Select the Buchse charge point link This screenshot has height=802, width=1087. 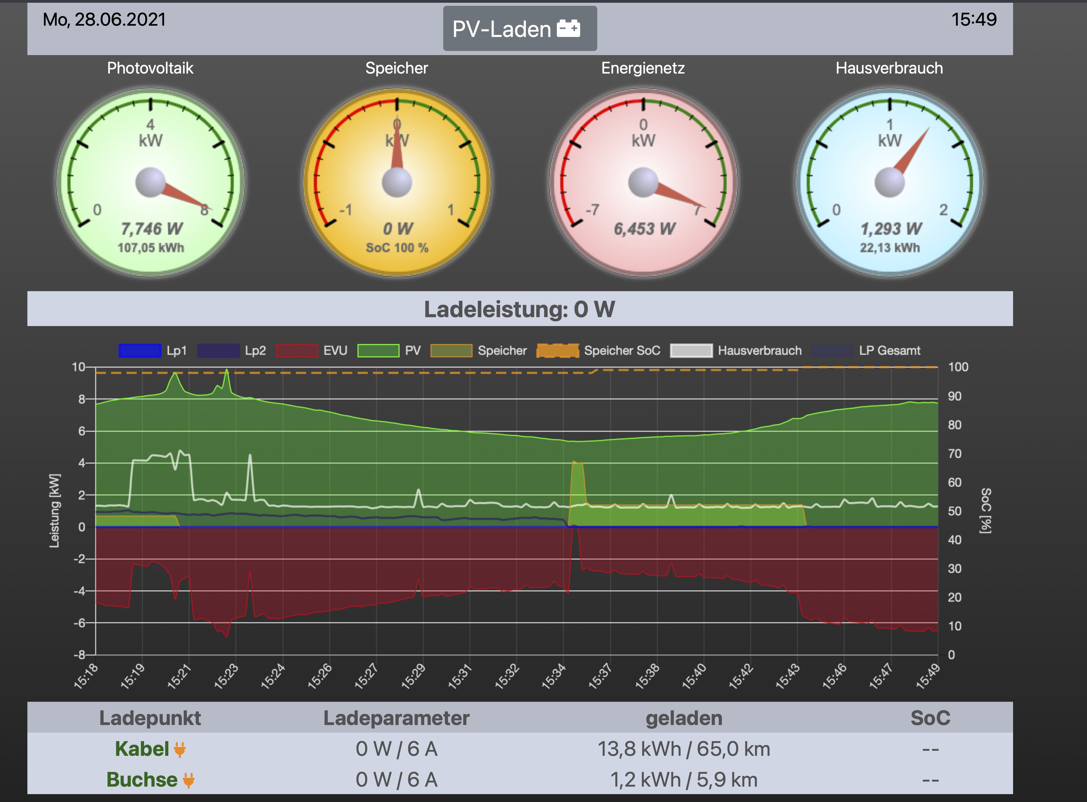tap(142, 780)
